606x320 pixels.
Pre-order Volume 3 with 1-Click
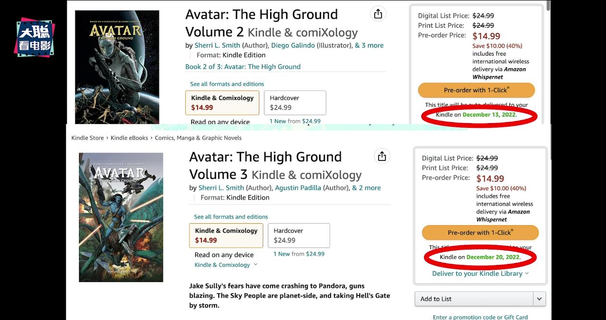pyautogui.click(x=480, y=233)
